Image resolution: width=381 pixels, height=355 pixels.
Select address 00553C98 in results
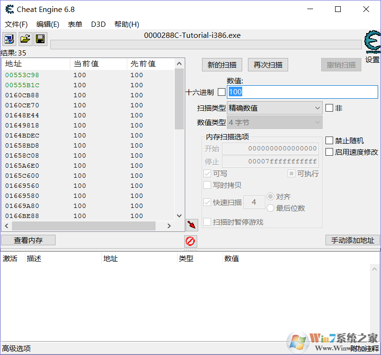point(22,75)
